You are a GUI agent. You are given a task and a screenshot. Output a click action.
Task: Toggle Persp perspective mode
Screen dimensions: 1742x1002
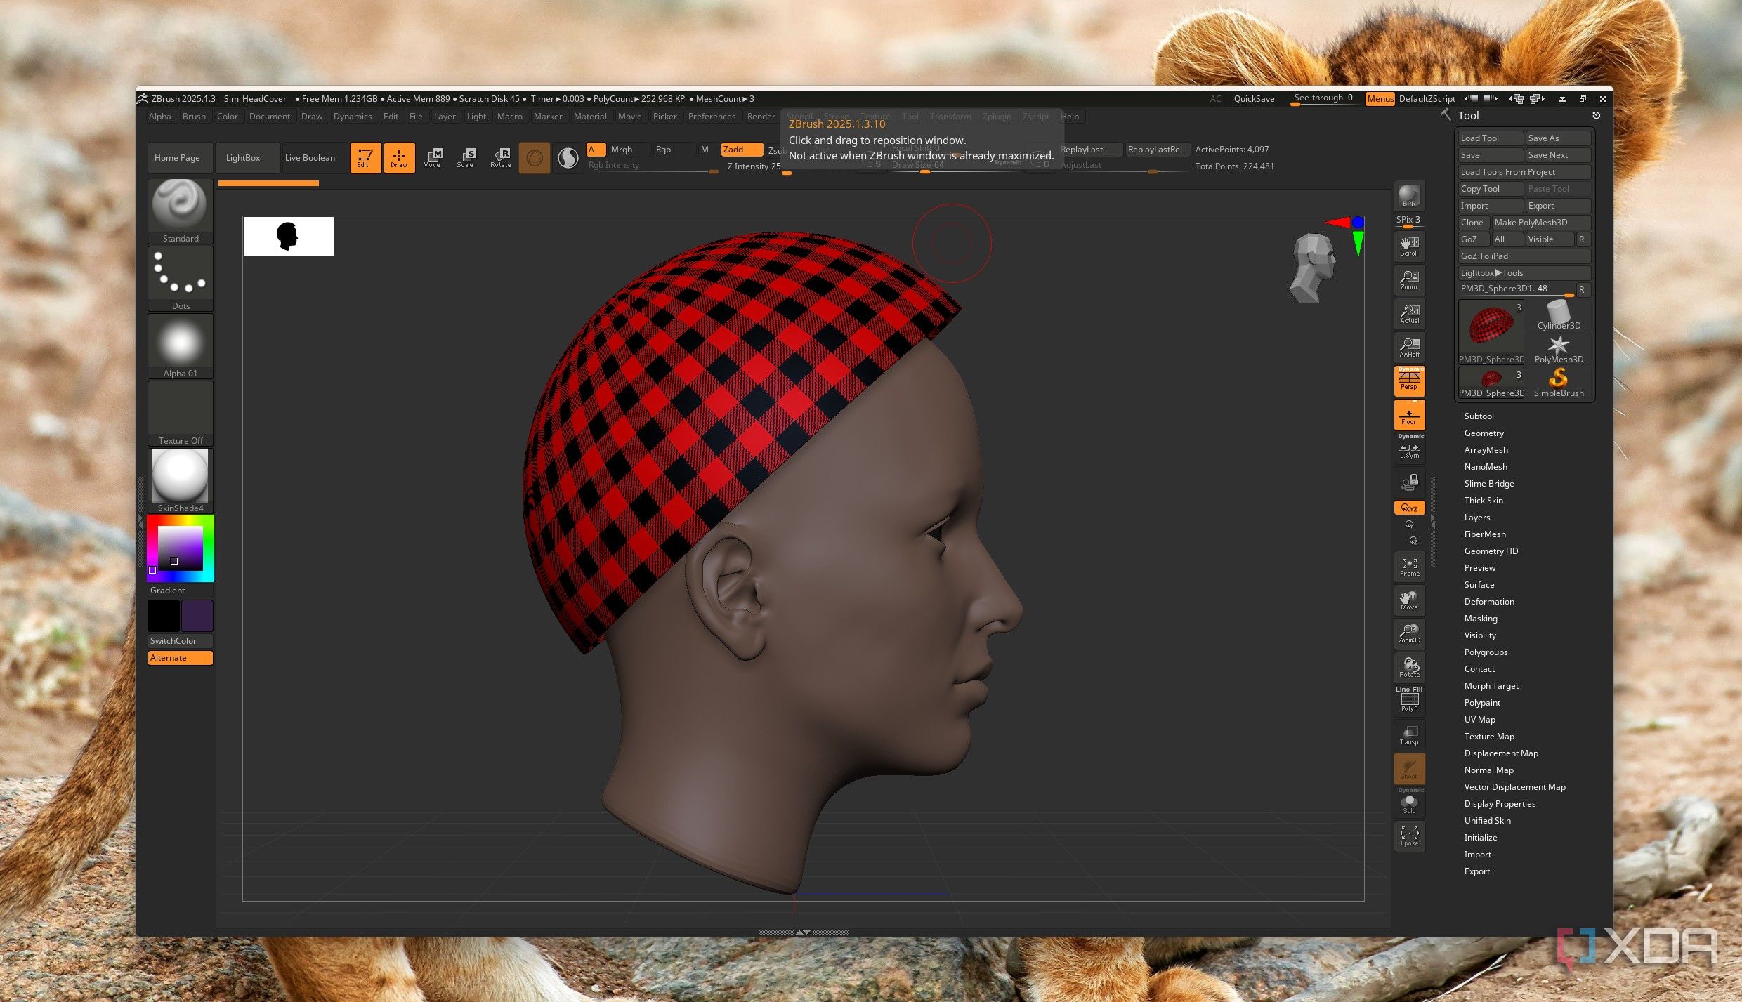(x=1409, y=381)
